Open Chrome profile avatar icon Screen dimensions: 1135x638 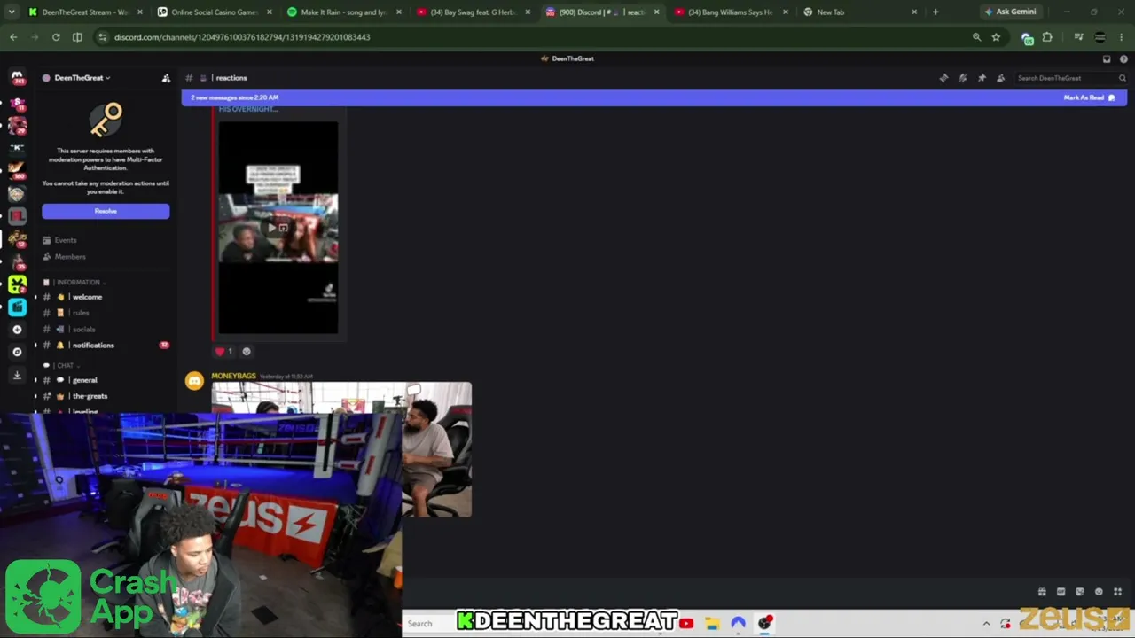click(x=1100, y=37)
